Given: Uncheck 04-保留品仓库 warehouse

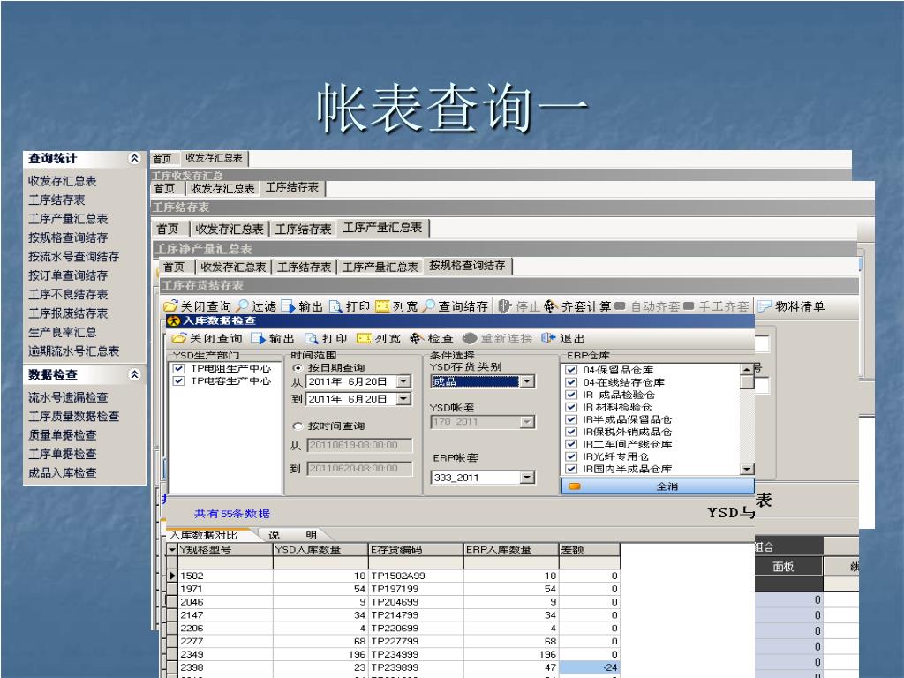Looking at the screenshot, I should [571, 370].
